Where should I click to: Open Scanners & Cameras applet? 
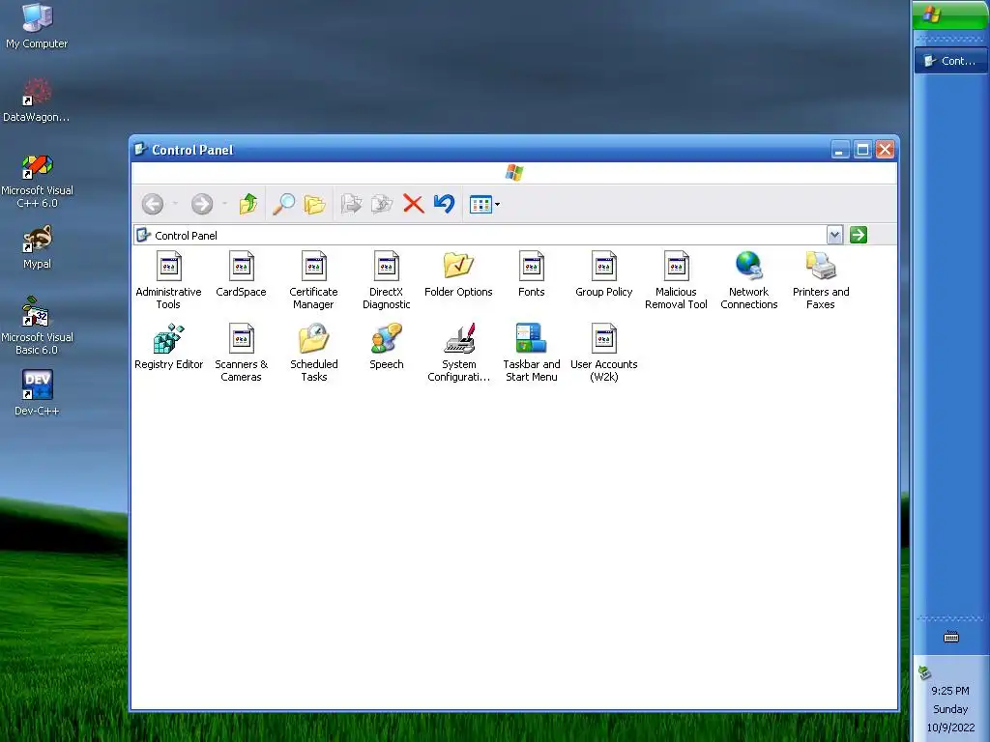[241, 353]
